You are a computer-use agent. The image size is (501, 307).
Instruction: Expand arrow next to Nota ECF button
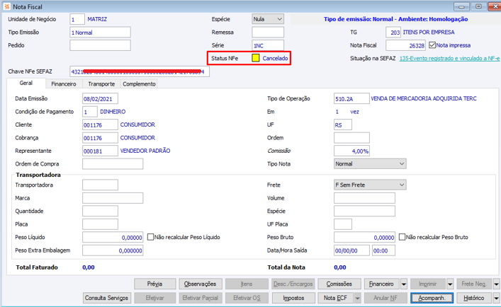(358, 298)
